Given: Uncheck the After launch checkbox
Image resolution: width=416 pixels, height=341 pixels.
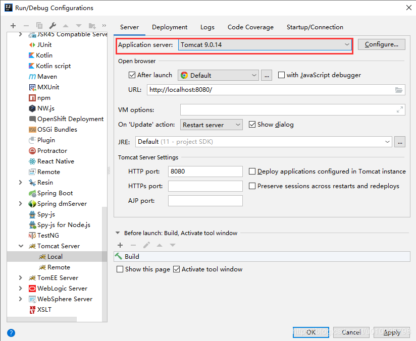Looking at the screenshot, I should click(132, 75).
